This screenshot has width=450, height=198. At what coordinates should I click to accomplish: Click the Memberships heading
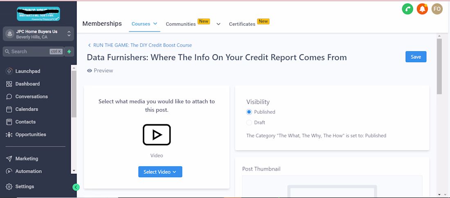pos(102,24)
